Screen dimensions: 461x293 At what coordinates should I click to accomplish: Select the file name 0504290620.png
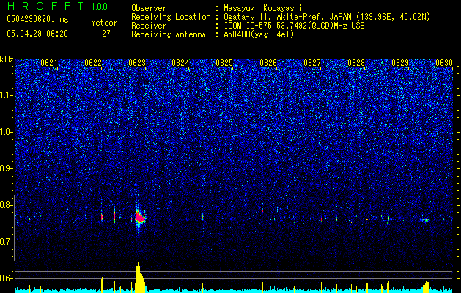coord(37,19)
